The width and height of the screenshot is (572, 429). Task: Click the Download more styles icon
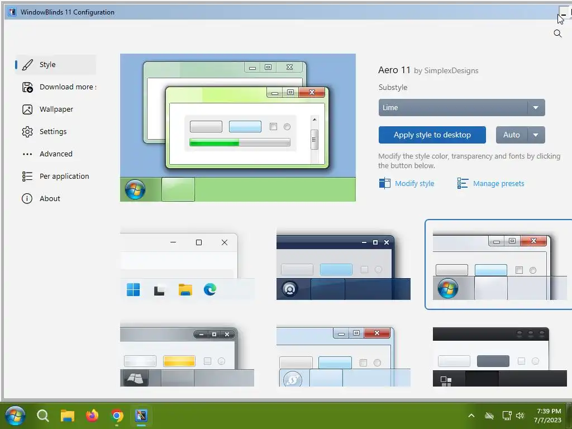27,87
